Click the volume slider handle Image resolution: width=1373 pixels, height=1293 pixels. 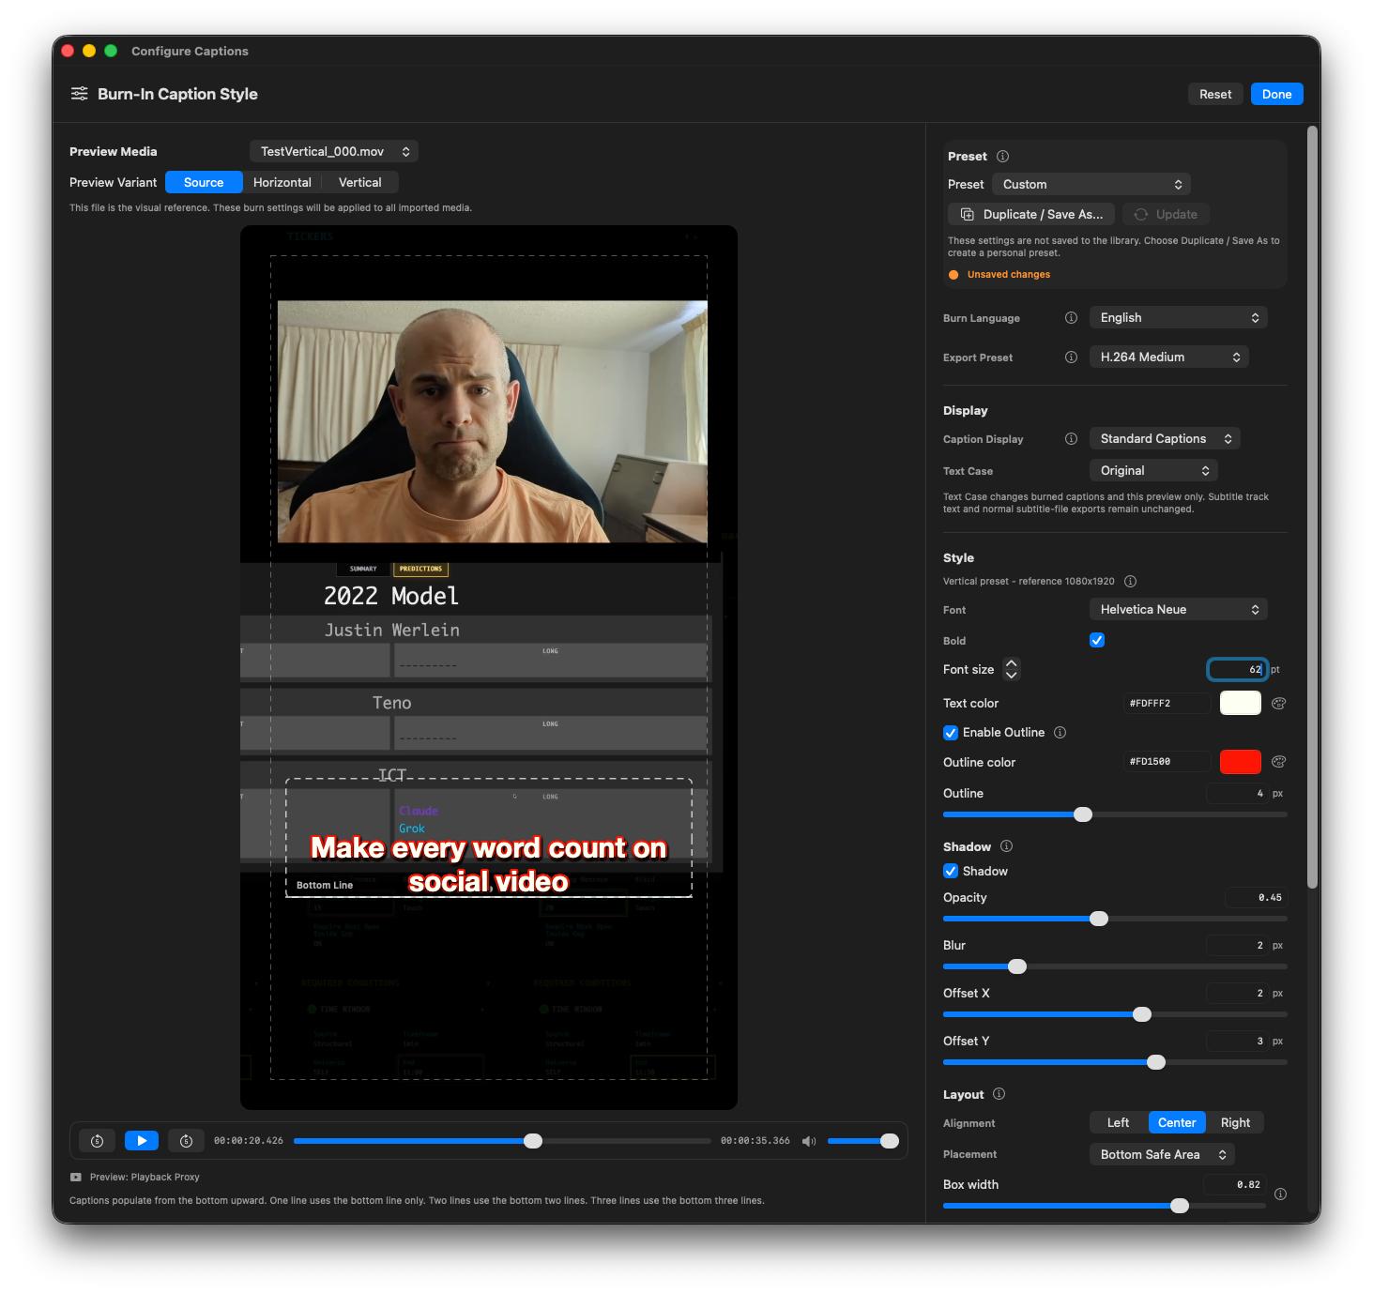point(890,1141)
